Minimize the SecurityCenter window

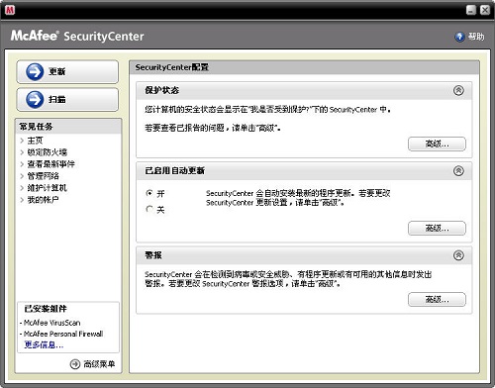click(471, 10)
